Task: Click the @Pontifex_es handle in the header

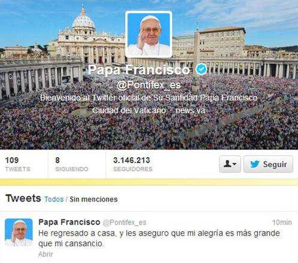Action: click(x=149, y=85)
